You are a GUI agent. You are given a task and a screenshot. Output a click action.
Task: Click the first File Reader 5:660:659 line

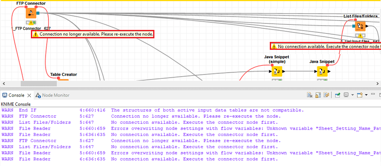(190, 128)
